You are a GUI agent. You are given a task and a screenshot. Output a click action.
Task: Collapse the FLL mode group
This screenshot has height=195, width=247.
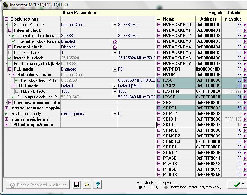click(x=10, y=69)
